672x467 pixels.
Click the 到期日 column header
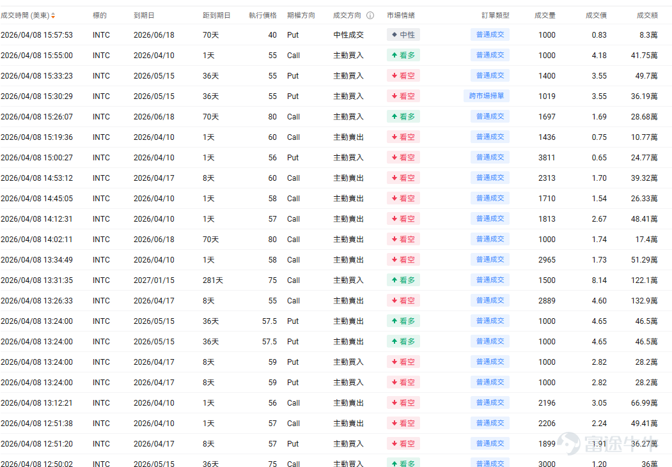click(x=144, y=15)
